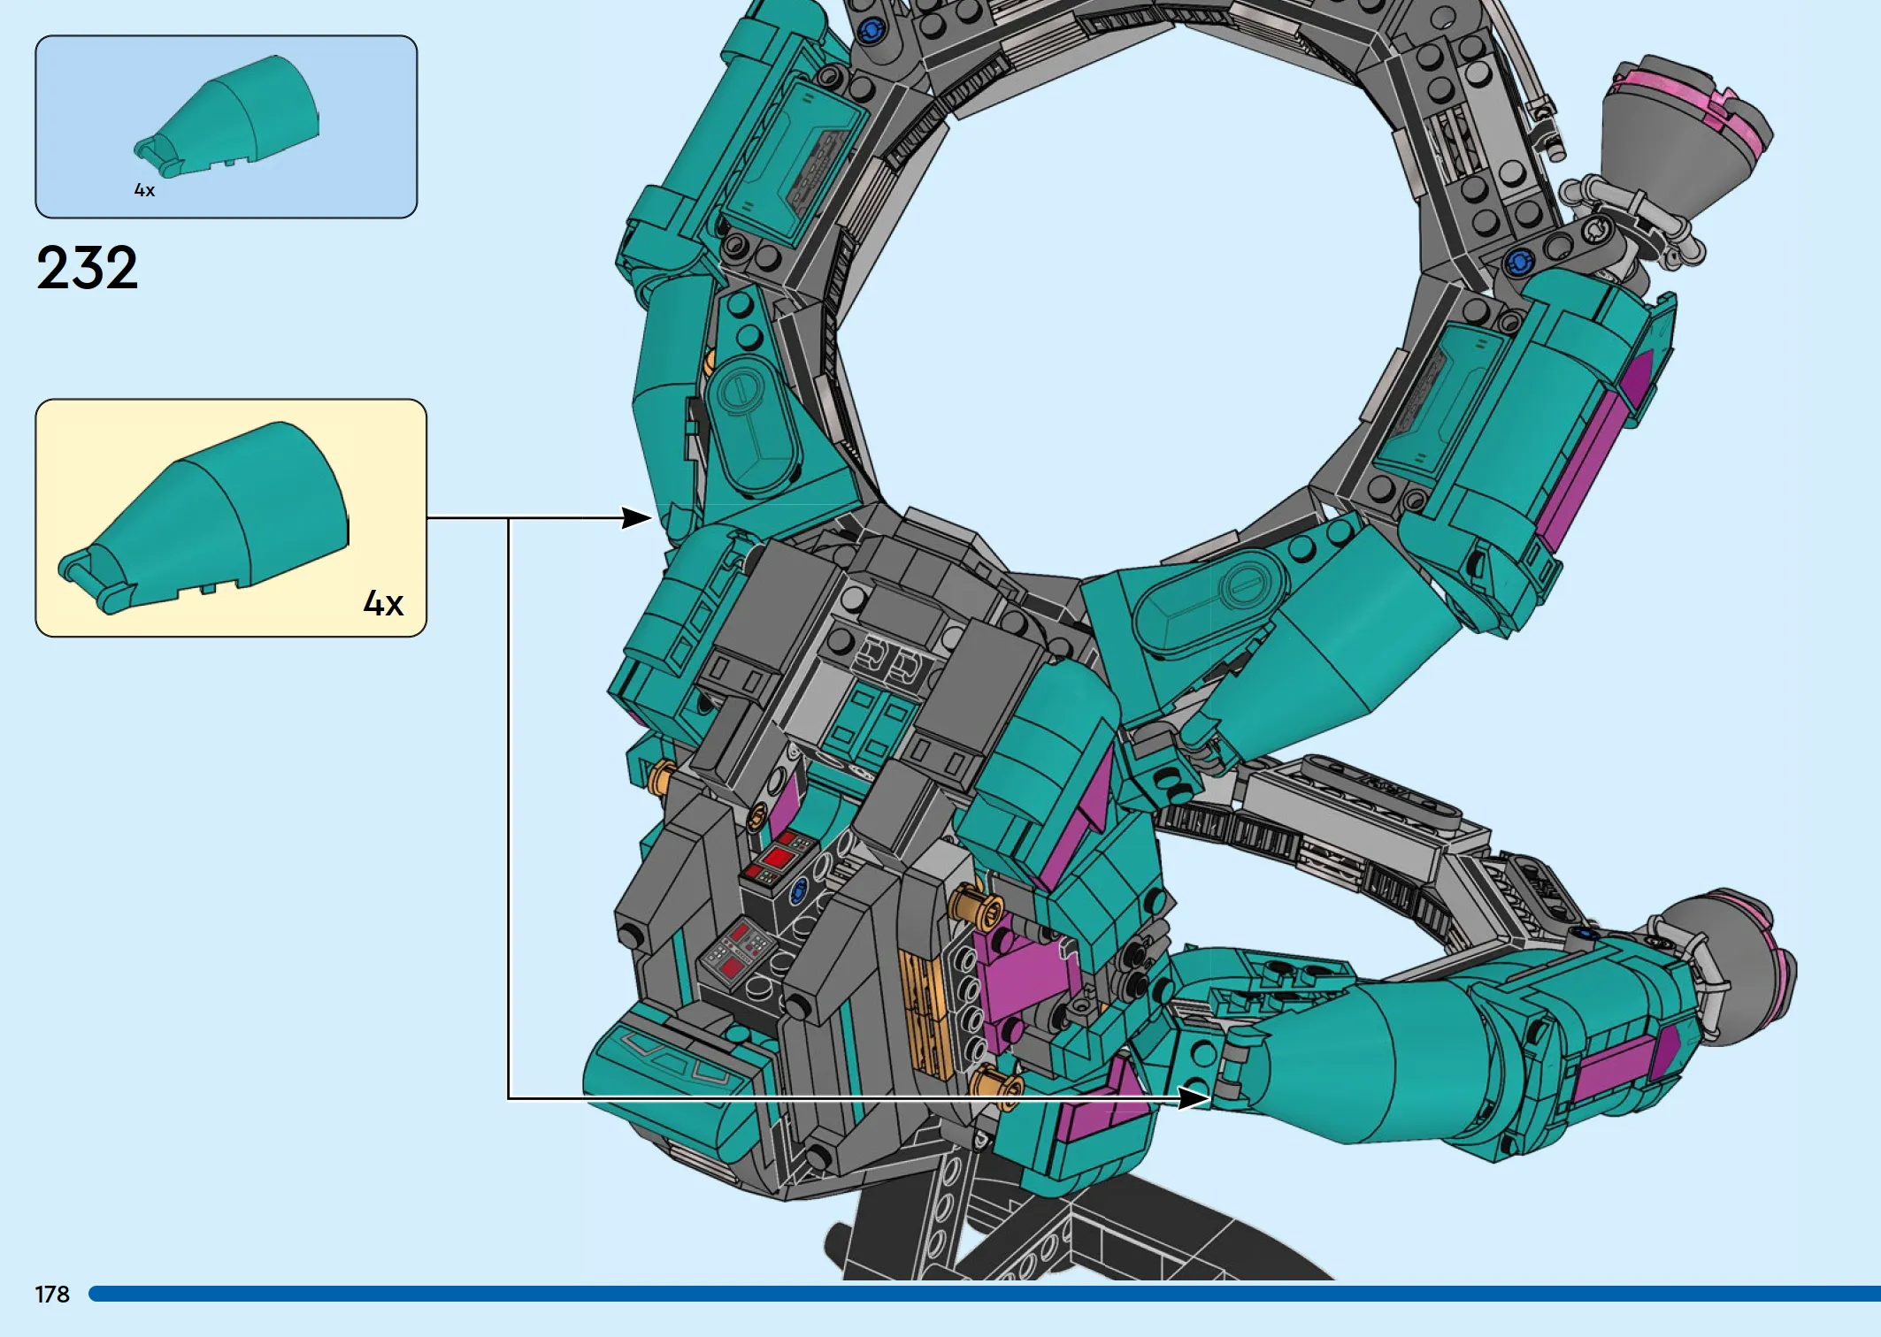This screenshot has width=1881, height=1337.
Task: Click the 4x quantity in the yellow callout
Action: [x=384, y=604]
